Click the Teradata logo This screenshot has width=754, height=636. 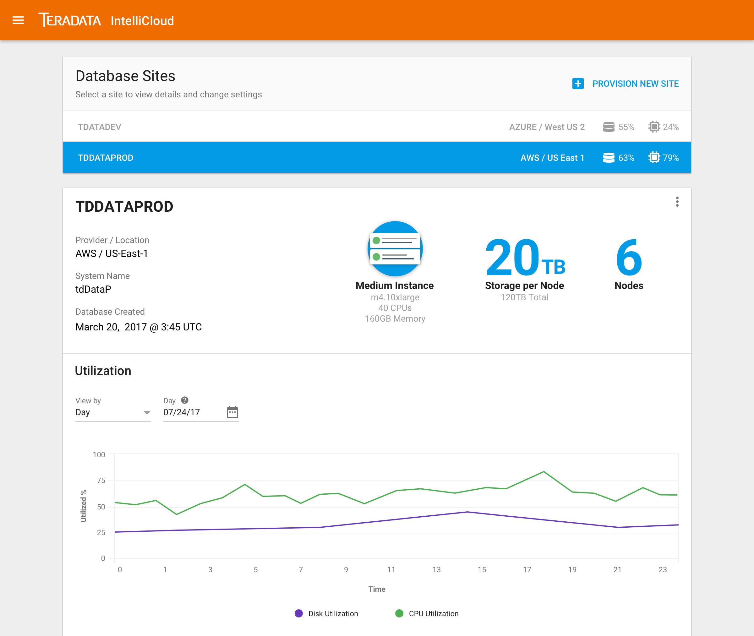[x=70, y=20]
